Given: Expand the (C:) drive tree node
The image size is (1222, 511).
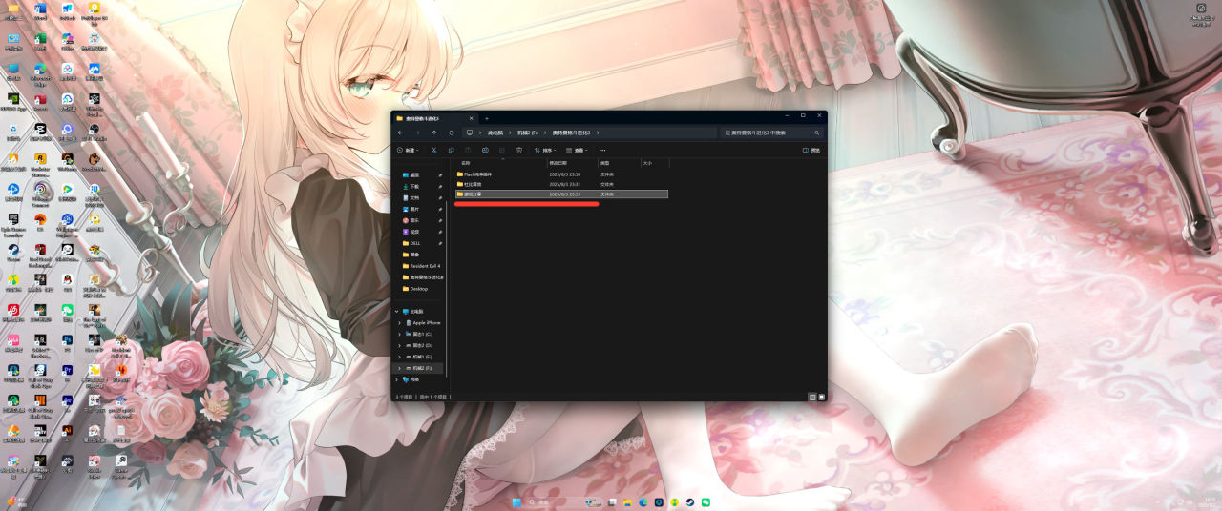Looking at the screenshot, I should pyautogui.click(x=399, y=335).
